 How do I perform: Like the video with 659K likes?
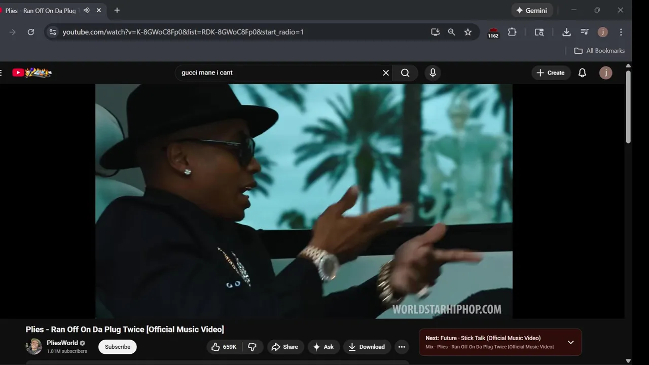tap(224, 347)
